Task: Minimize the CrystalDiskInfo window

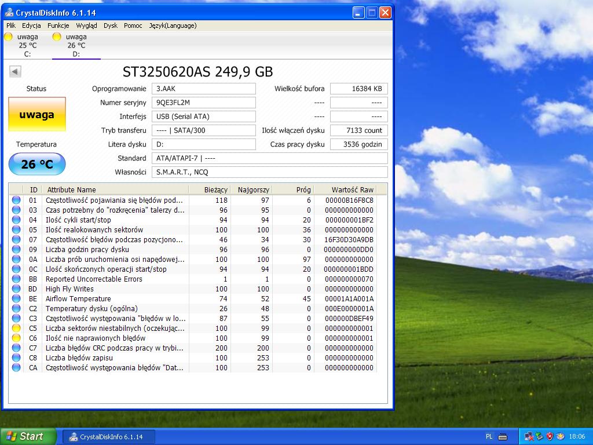Action: tap(358, 13)
